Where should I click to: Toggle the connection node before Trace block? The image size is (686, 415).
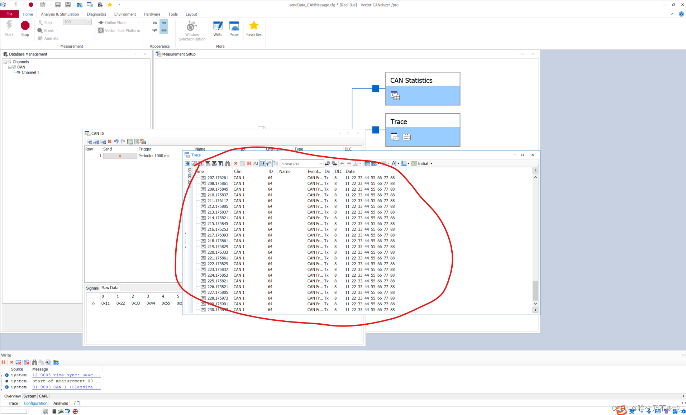375,130
